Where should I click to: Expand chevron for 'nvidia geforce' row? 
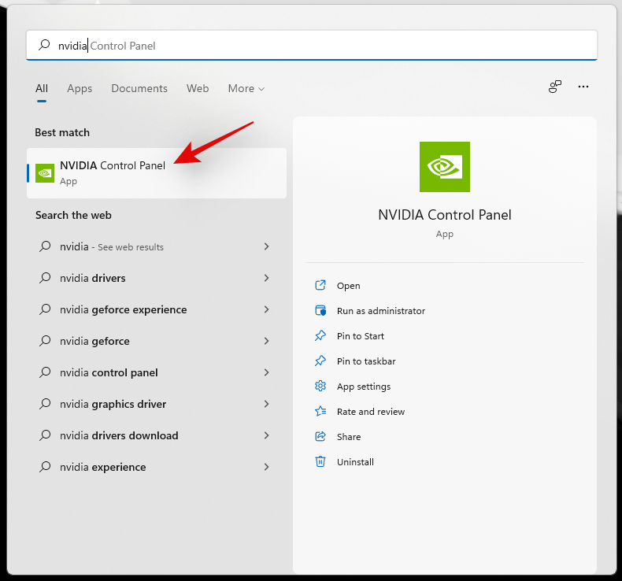[x=267, y=341]
